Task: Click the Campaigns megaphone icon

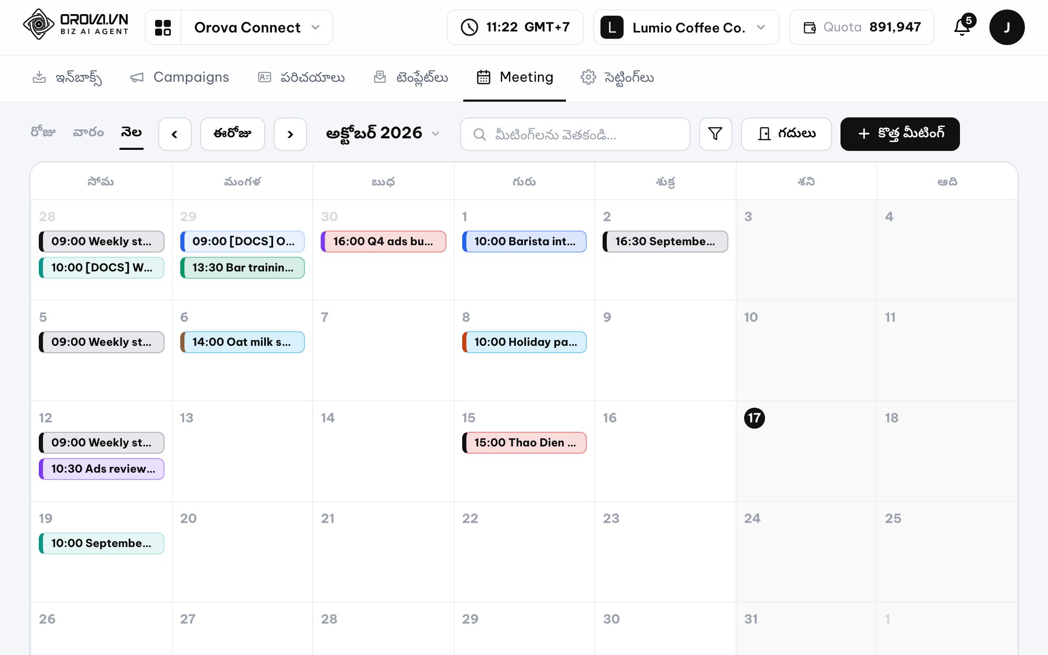Action: tap(137, 78)
